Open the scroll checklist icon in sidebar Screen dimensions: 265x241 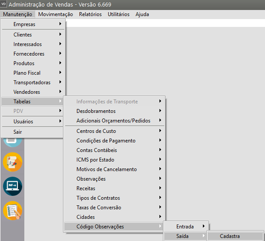click(x=12, y=162)
